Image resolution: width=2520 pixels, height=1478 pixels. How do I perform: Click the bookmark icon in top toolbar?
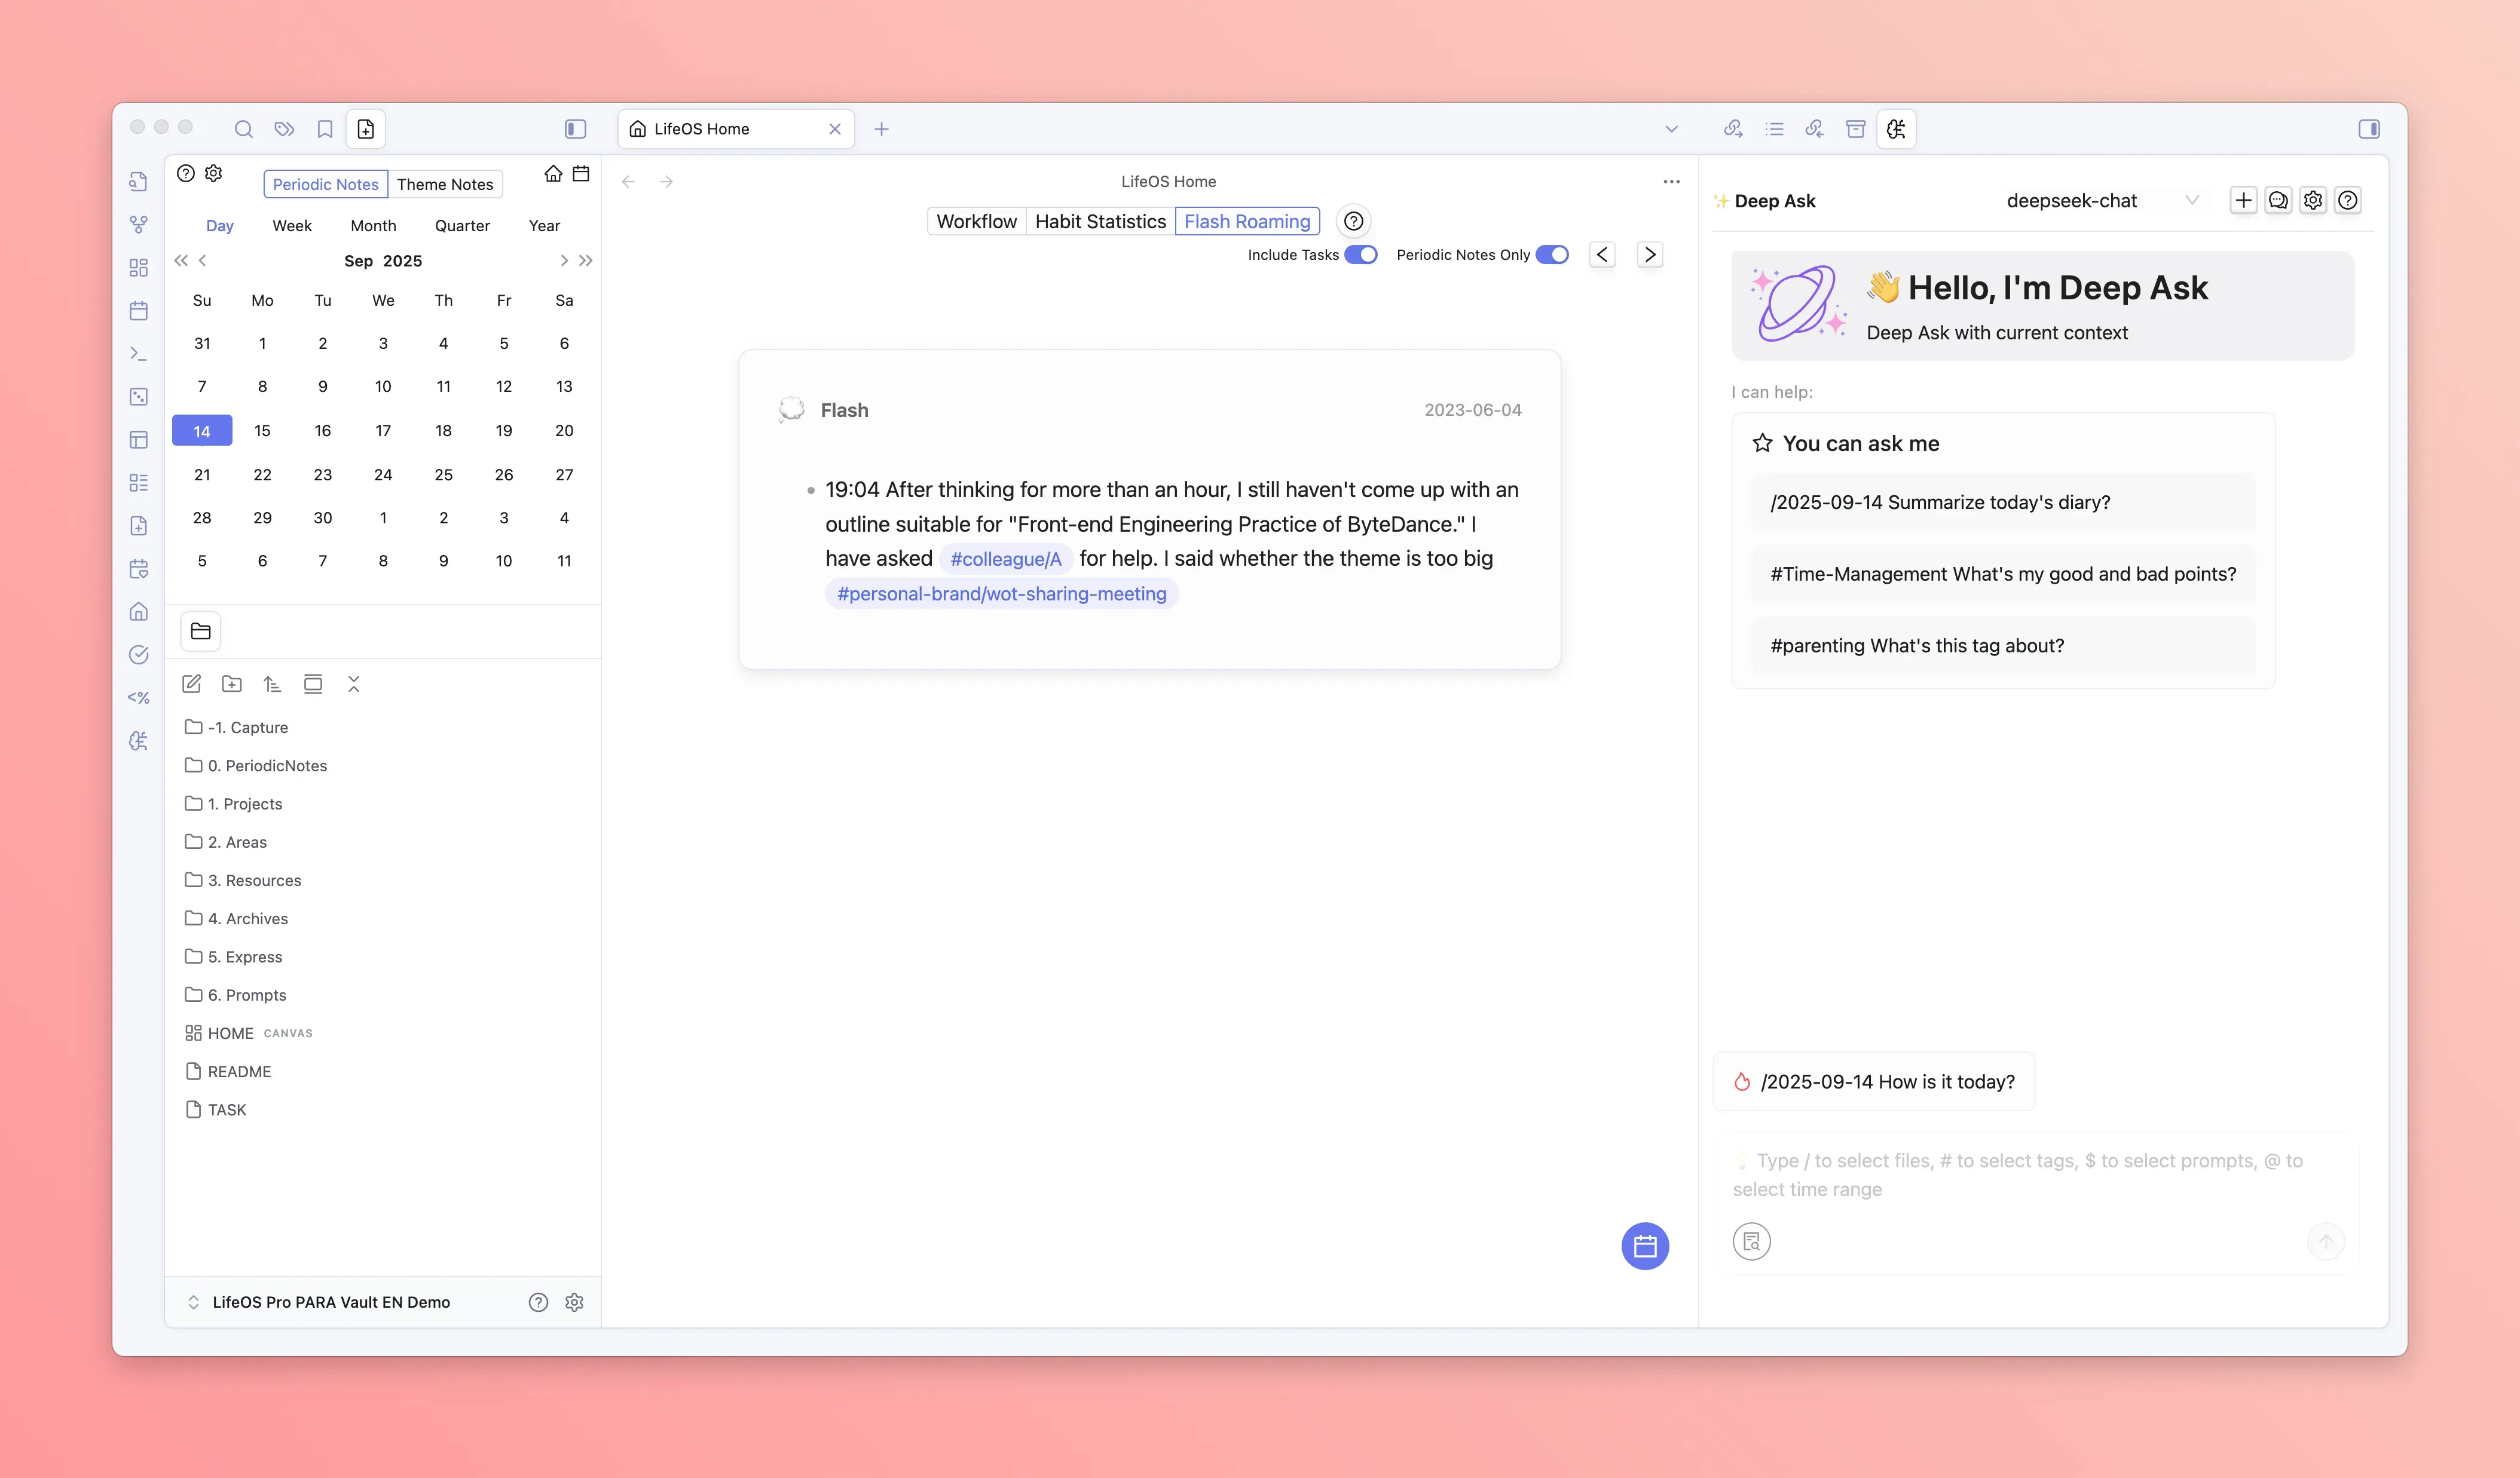point(325,129)
